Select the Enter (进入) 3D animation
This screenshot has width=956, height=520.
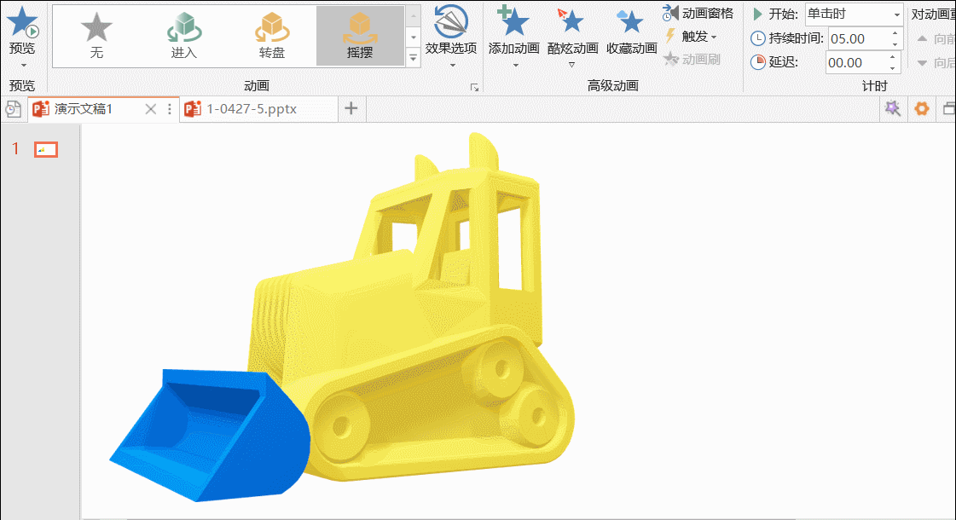point(184,35)
